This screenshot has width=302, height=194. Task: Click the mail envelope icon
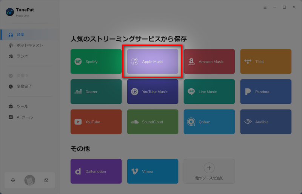coord(46,180)
